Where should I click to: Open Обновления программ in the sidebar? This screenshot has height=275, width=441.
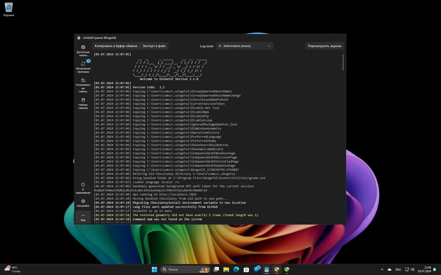[83, 67]
